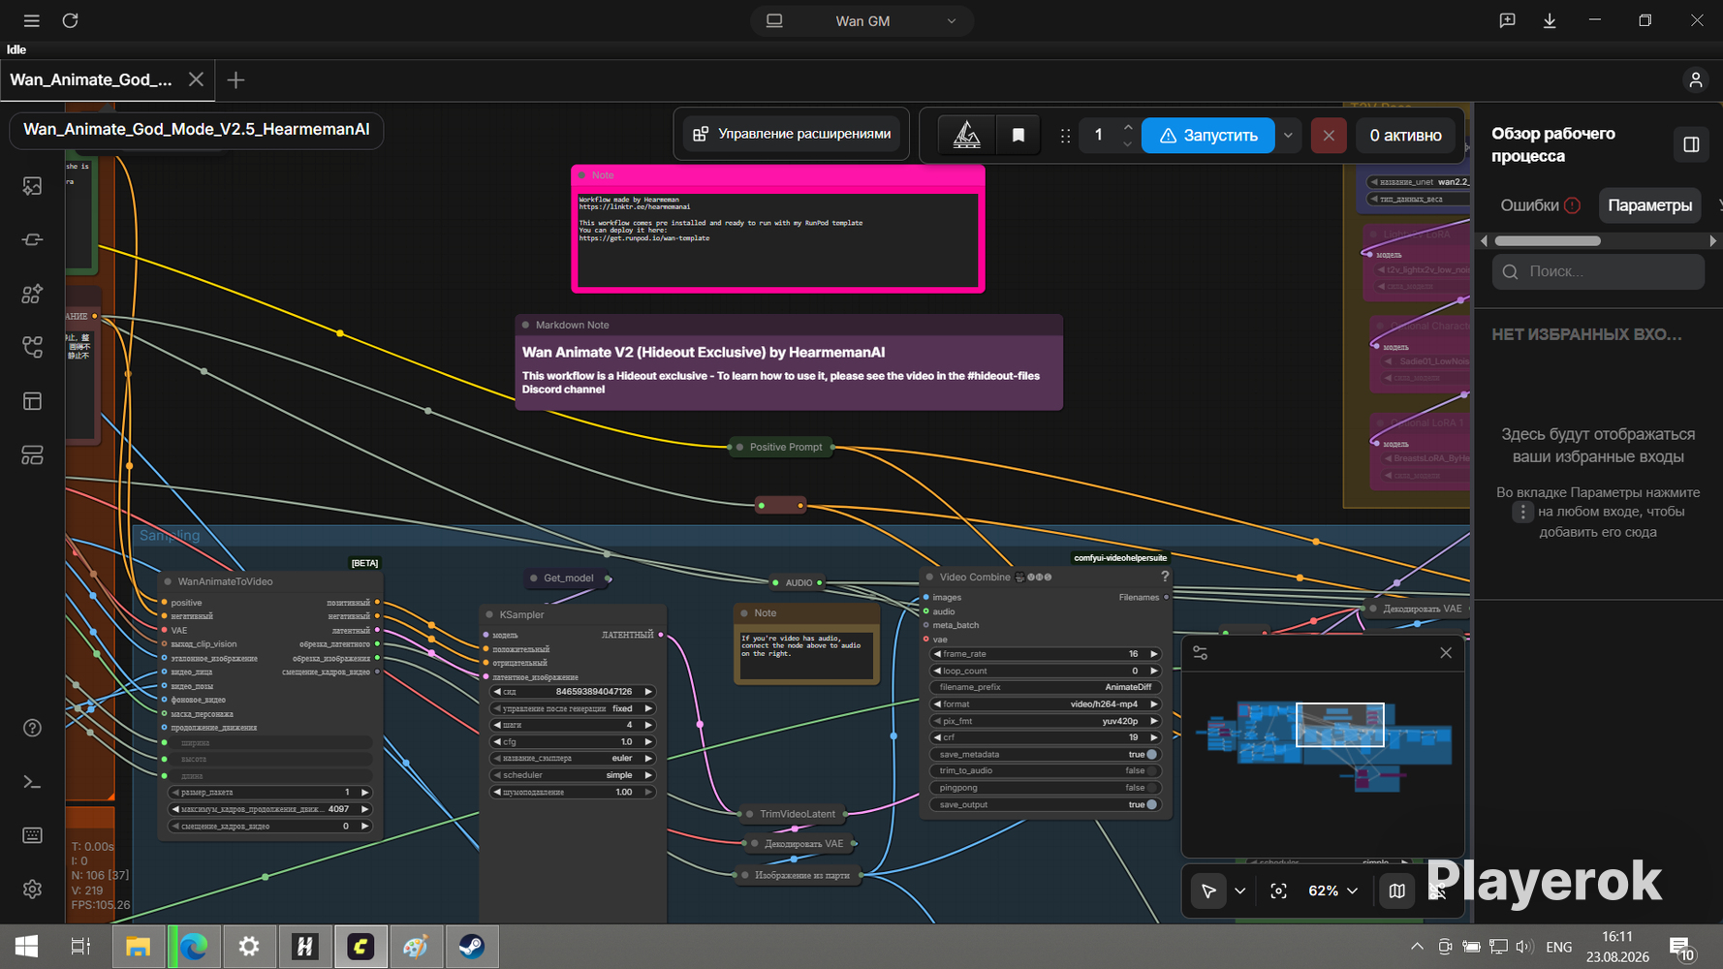The width and height of the screenshot is (1723, 969).
Task: Click the download icon in the title bar
Action: tap(1550, 20)
